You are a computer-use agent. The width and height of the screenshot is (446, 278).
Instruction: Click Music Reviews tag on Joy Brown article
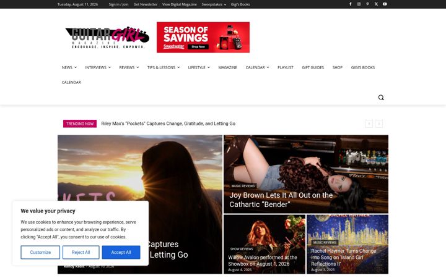(243, 186)
